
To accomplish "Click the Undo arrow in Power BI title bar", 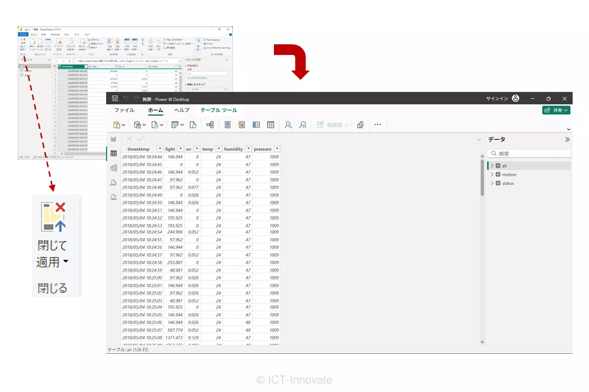I will (x=126, y=98).
